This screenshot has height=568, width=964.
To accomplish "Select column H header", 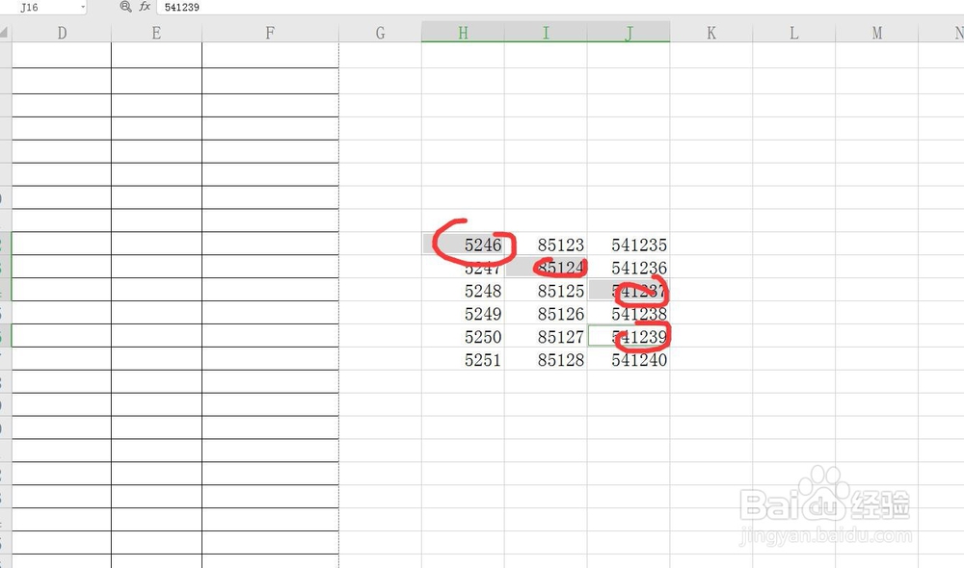I will pyautogui.click(x=463, y=33).
